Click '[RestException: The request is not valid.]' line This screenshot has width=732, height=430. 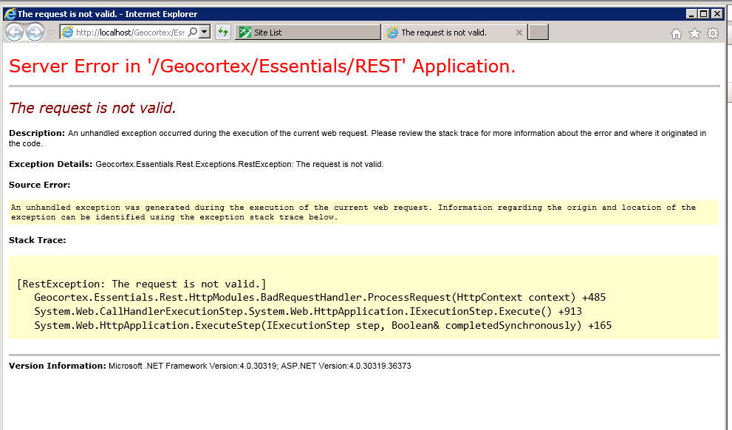pos(142,284)
